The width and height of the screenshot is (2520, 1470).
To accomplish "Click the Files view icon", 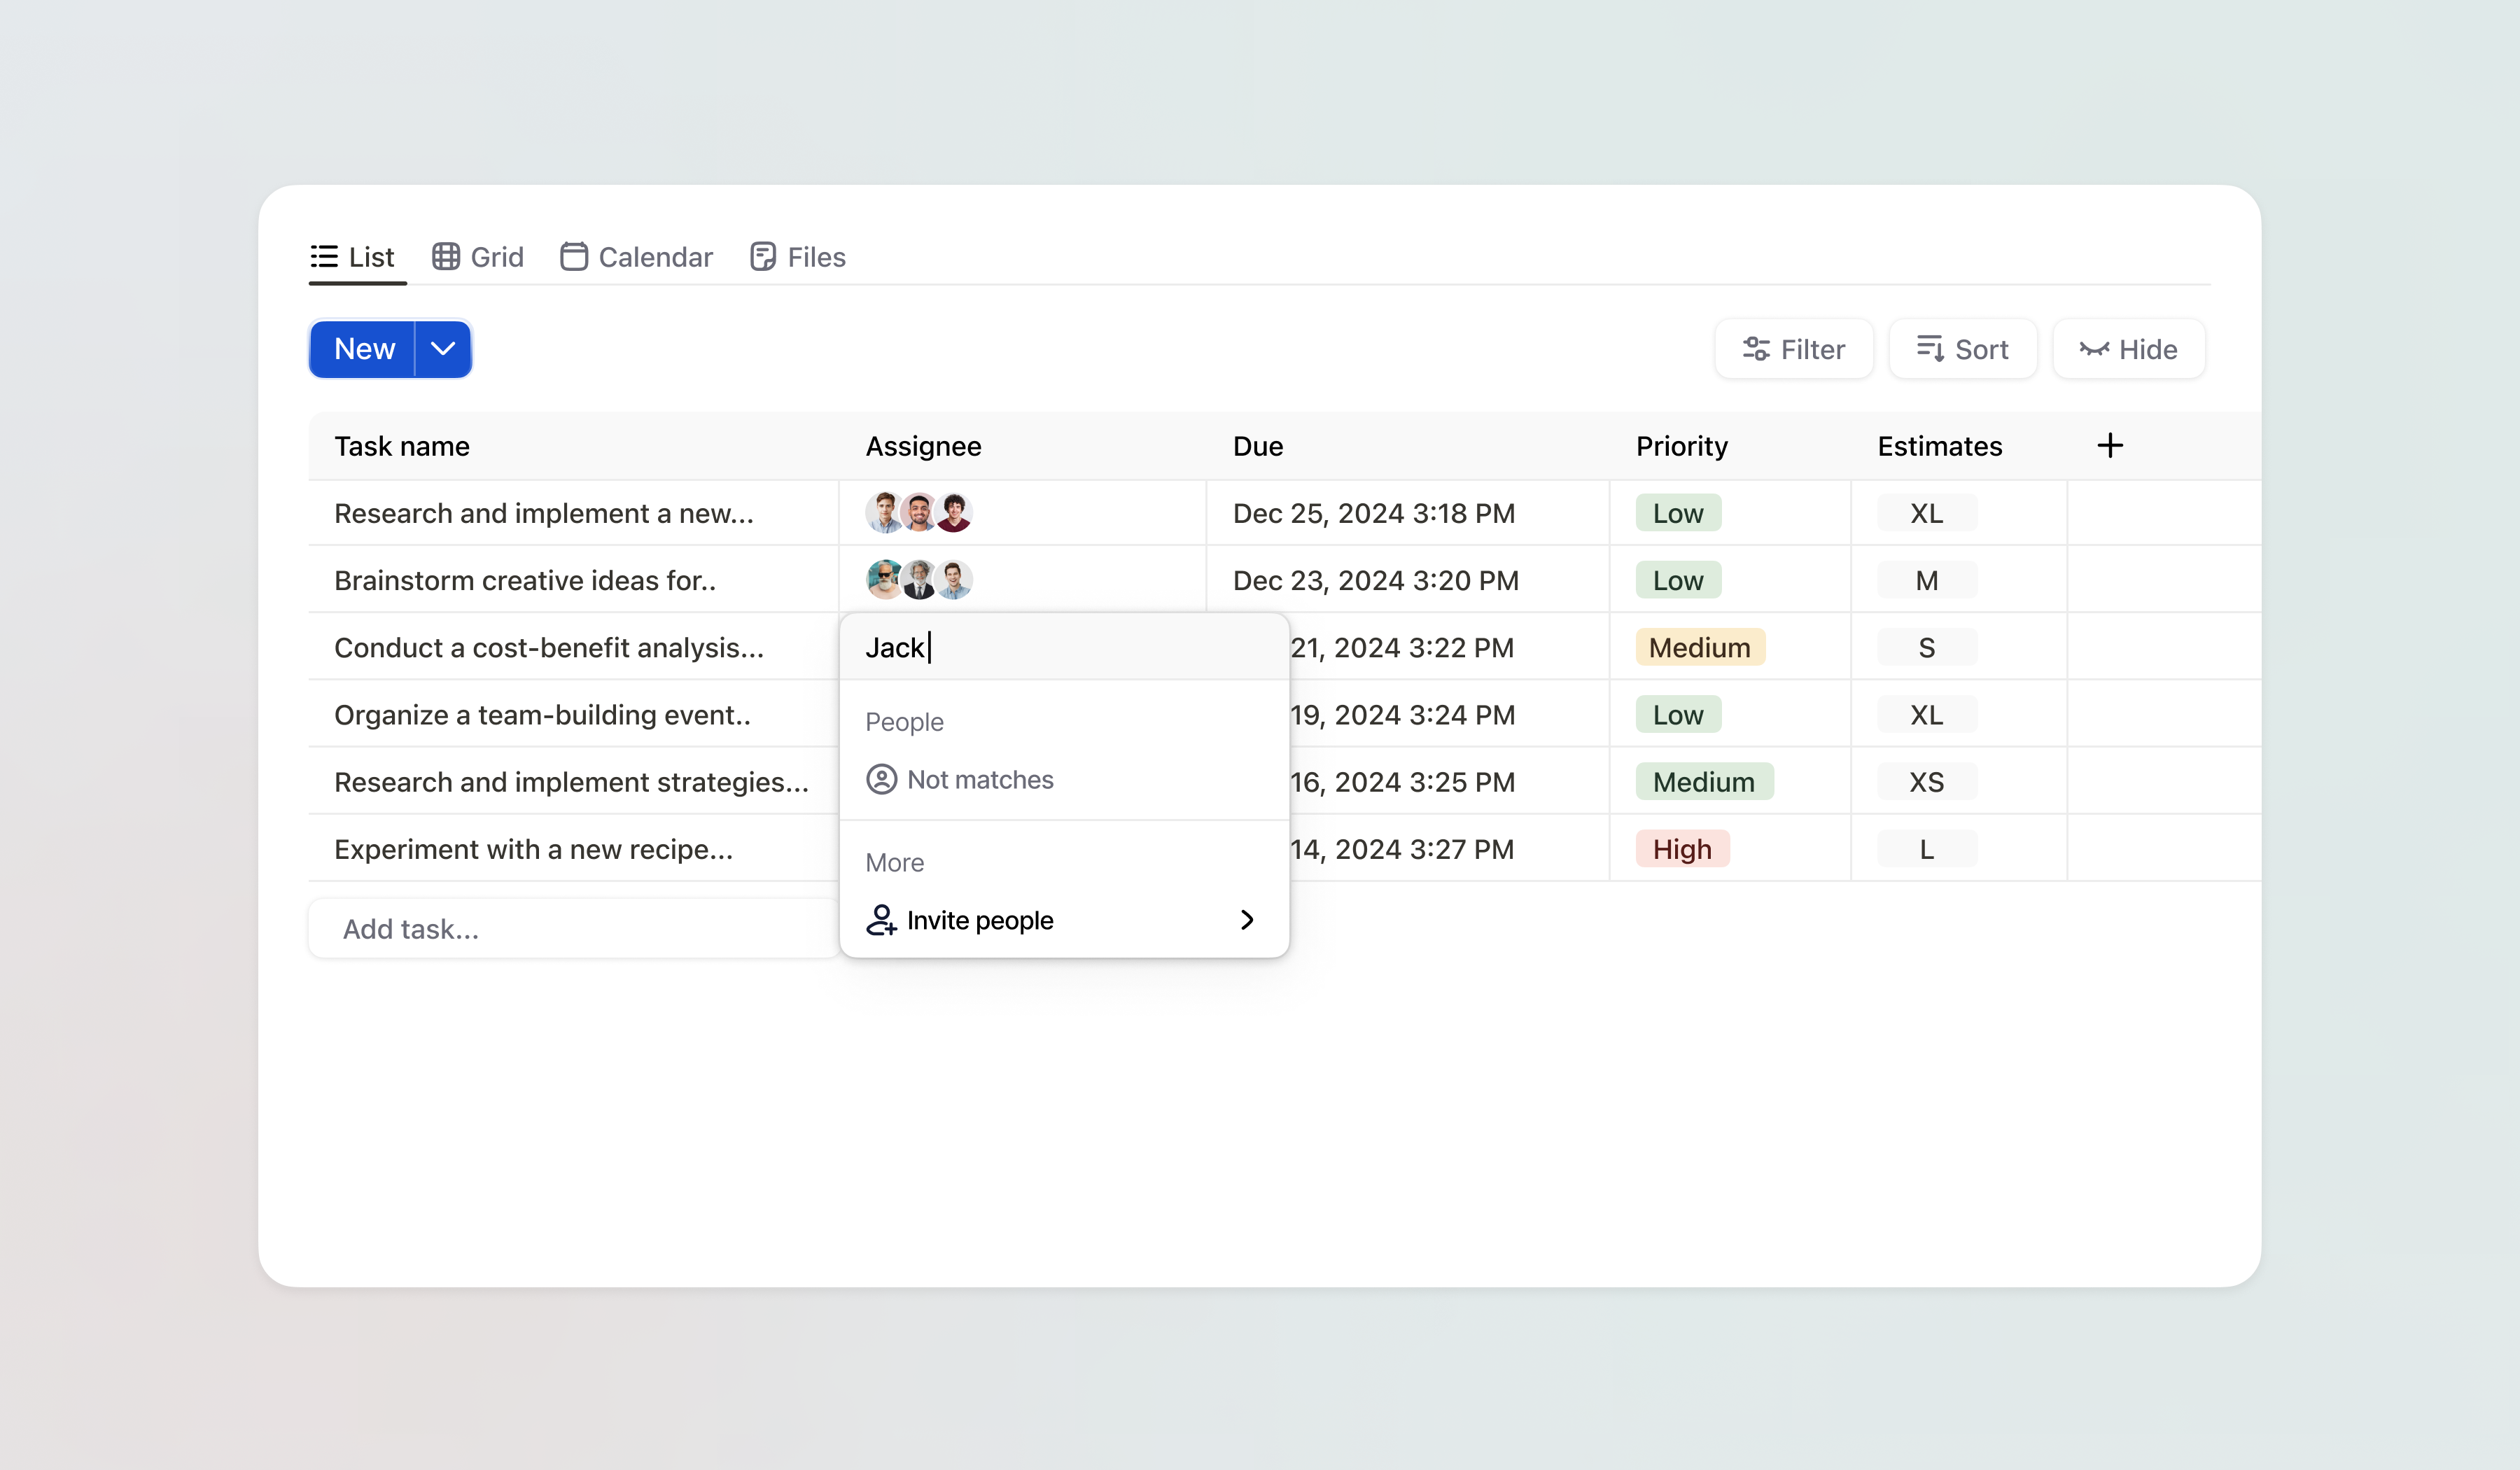I will [x=762, y=256].
